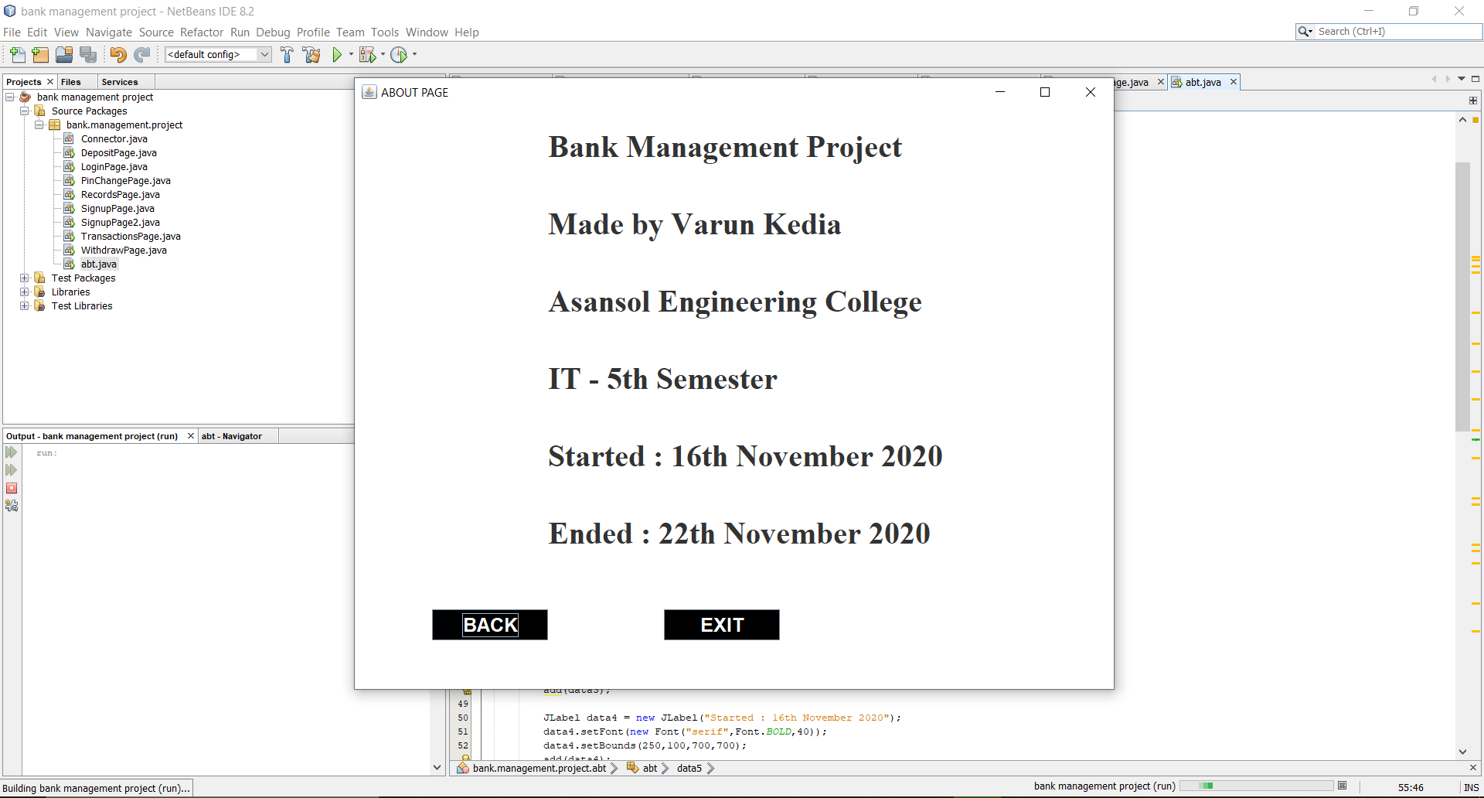This screenshot has height=798, width=1484.
Task: Build the project with the hammer icon
Action: (x=287, y=54)
